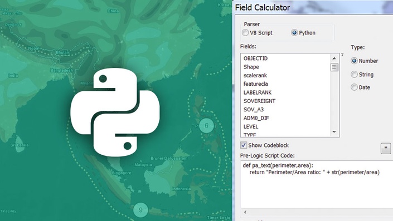Select Shape in the Fields list
This screenshot has width=393, height=221.
(x=251, y=67)
